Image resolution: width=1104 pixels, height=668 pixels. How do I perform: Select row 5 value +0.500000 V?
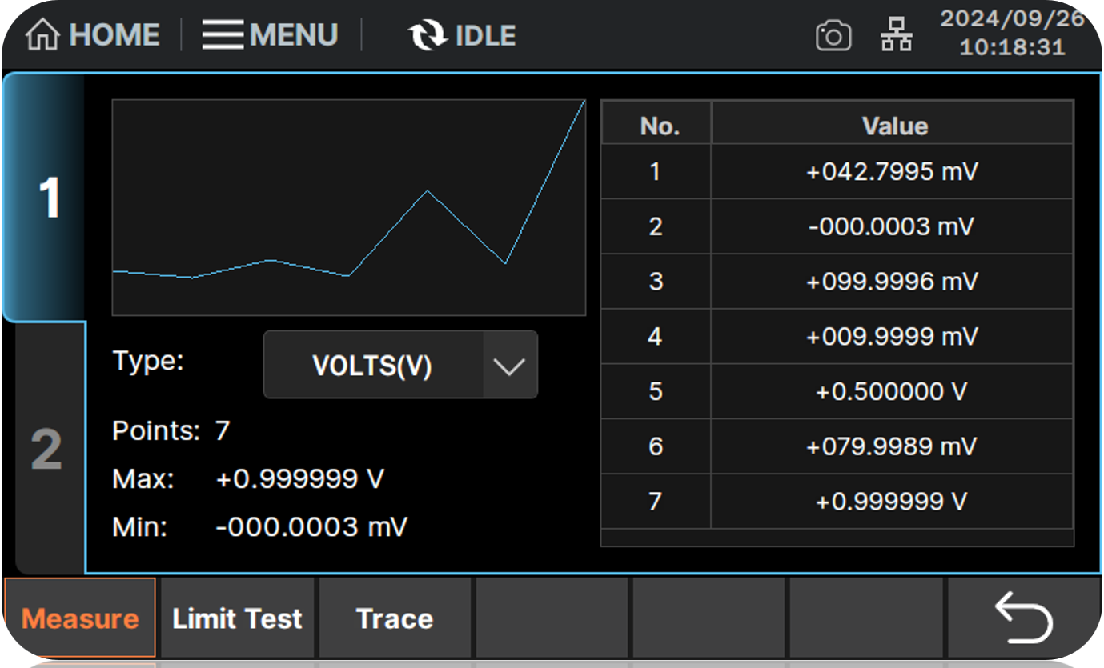point(892,391)
